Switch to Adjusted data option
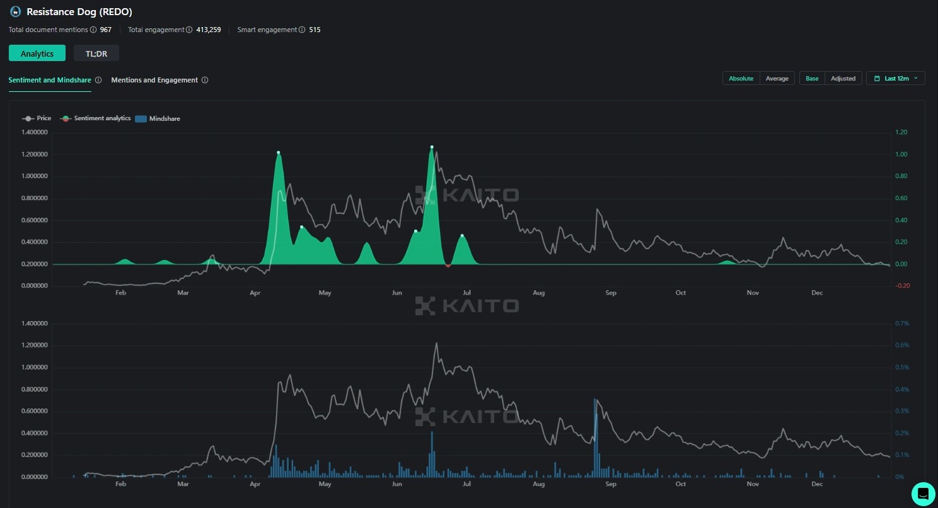The image size is (938, 508). coord(843,78)
